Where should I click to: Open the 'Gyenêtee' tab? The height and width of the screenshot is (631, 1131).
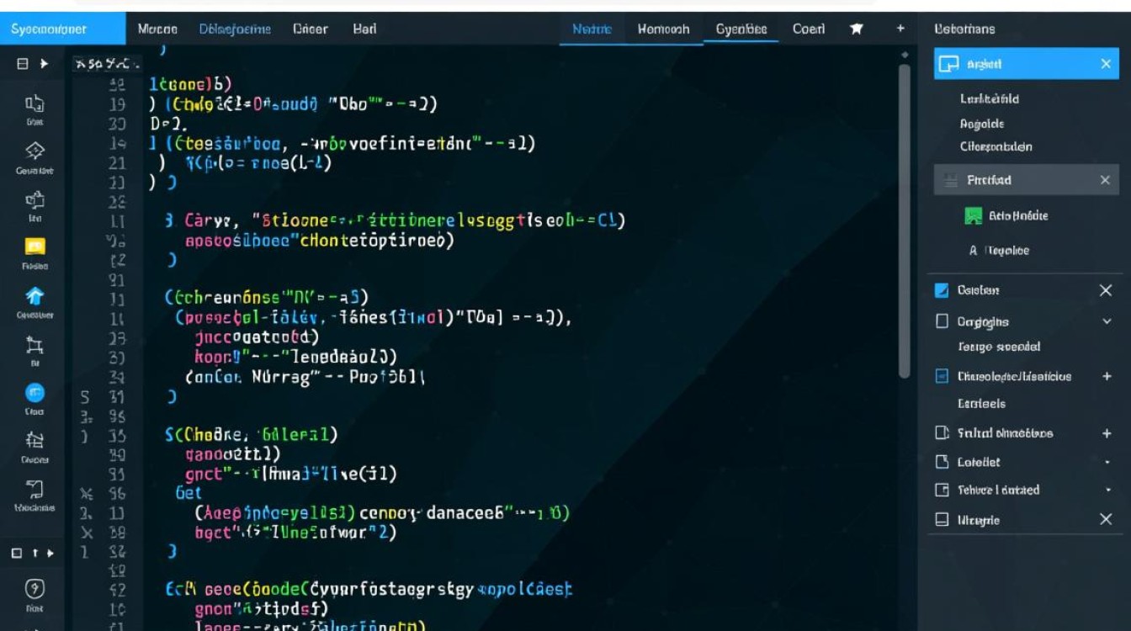pos(741,29)
